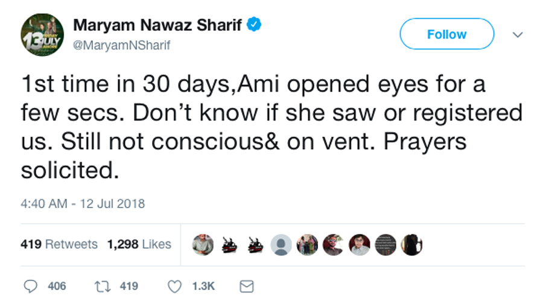Click the envelope direct message icon

247,286
